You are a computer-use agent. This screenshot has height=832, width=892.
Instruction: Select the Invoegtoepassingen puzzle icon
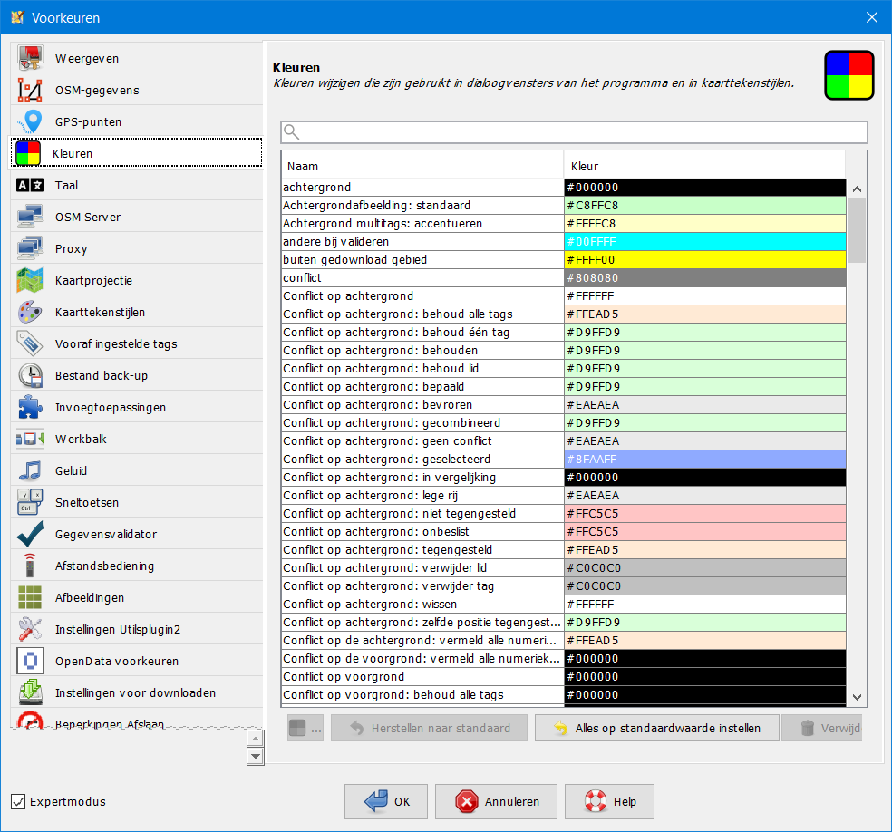[x=30, y=407]
